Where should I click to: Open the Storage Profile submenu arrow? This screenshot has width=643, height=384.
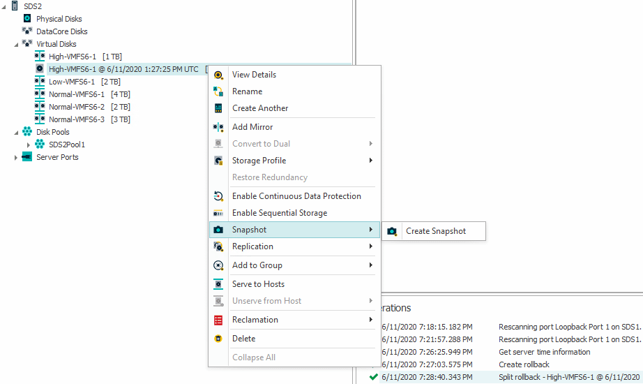point(371,160)
